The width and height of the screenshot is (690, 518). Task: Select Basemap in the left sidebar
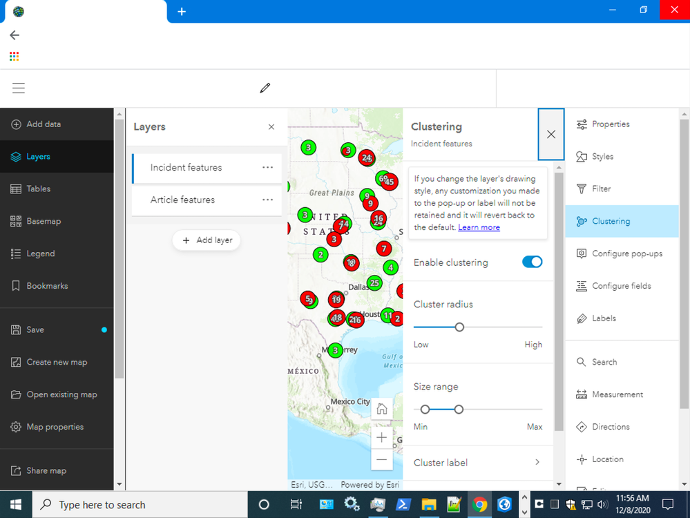pyautogui.click(x=44, y=221)
